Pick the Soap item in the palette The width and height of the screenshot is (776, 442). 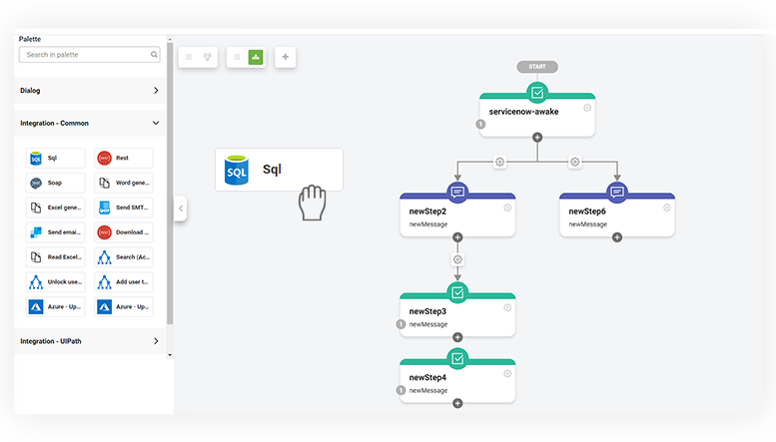(x=56, y=183)
